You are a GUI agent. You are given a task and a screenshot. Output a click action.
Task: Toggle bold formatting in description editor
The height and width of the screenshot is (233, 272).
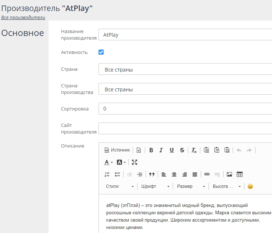[151, 150]
